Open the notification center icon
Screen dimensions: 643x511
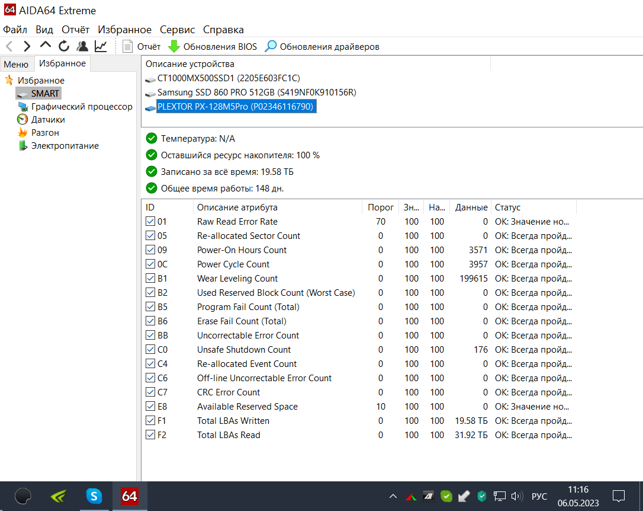[618, 496]
